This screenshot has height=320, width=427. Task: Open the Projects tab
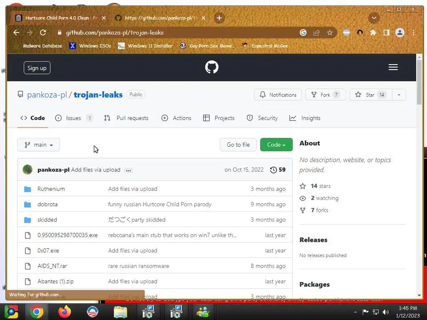[x=219, y=118]
